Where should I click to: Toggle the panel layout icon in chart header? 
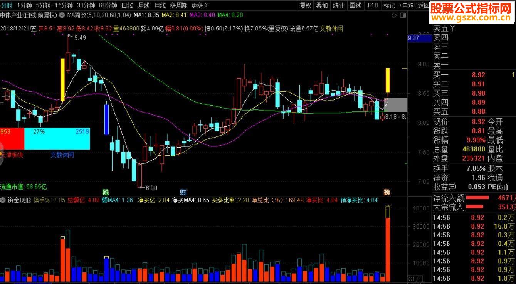click(x=403, y=15)
